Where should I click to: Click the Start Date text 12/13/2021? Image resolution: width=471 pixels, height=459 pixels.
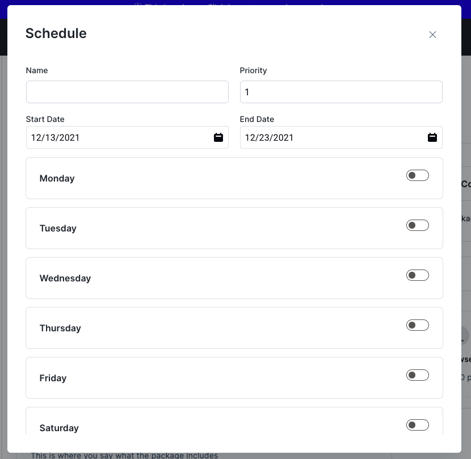56,138
